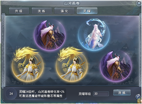
Task: Select the blue mermaid spirit portrait
Action: [94, 35]
